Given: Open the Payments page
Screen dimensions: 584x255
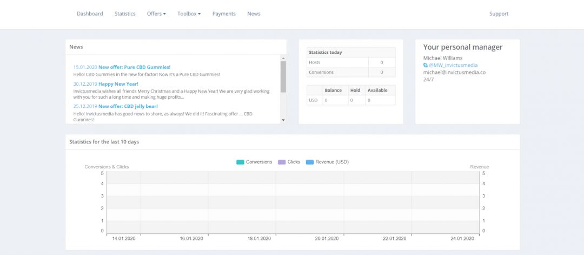Looking at the screenshot, I should coord(224,13).
